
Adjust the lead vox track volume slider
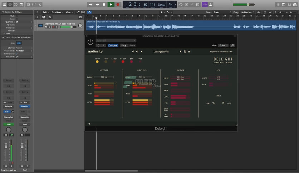(68, 27)
